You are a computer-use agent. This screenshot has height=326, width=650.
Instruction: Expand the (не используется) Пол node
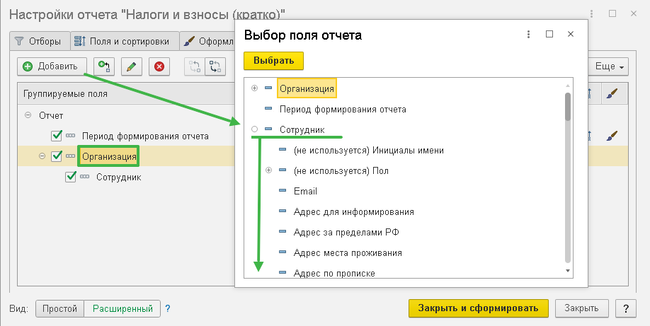click(268, 170)
